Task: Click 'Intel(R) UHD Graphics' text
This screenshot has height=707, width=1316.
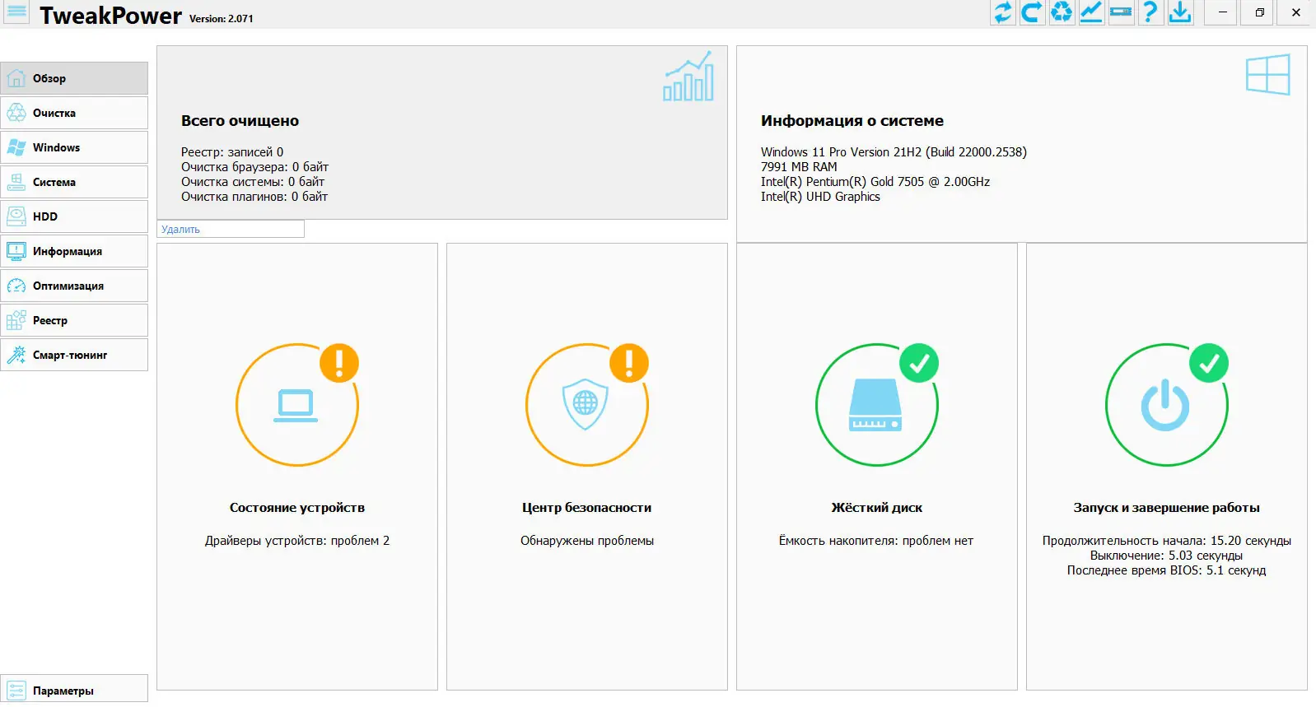Action: pyautogui.click(x=820, y=197)
